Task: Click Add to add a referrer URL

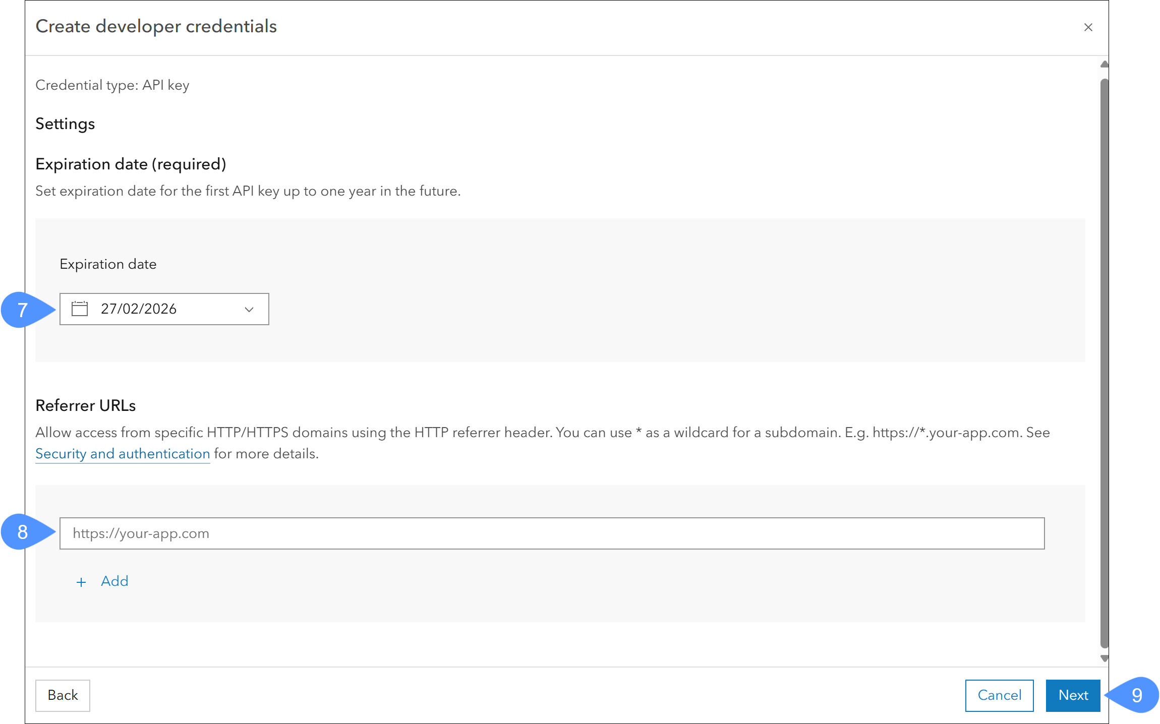Action: click(114, 581)
